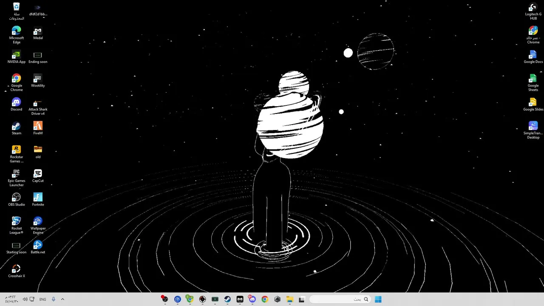Click the Chrome profile icon with badge in taskbar
544x306 pixels.
(190, 299)
